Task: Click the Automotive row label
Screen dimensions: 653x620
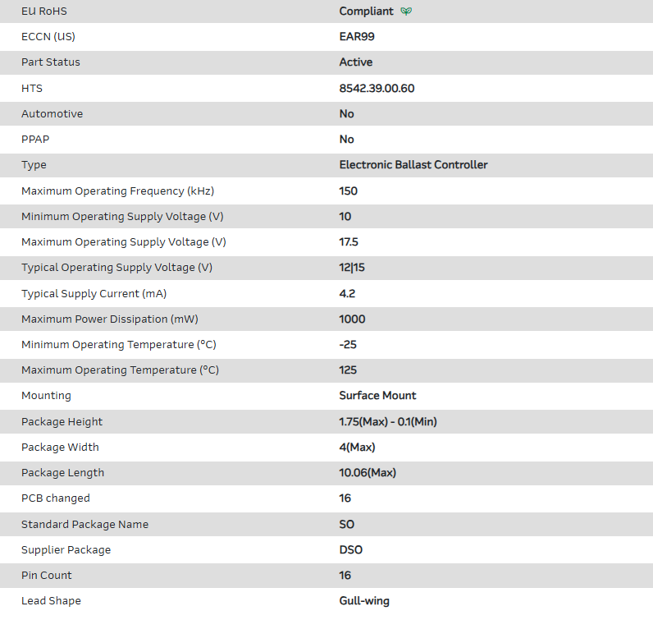Action: coord(52,114)
